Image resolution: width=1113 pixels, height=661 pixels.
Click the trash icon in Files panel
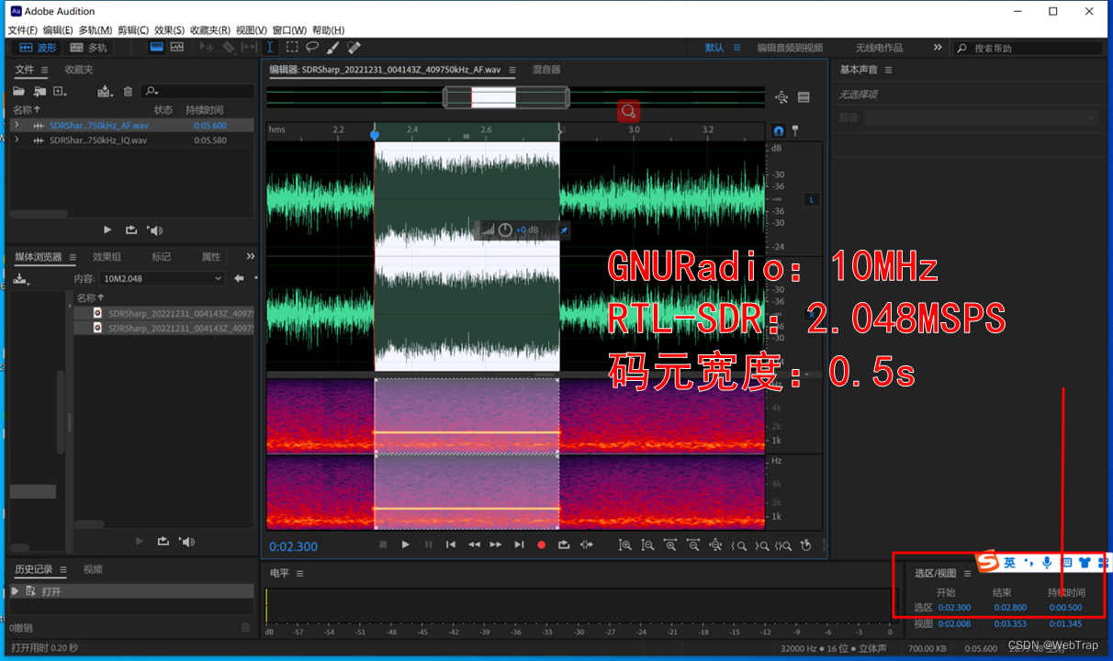point(128,91)
